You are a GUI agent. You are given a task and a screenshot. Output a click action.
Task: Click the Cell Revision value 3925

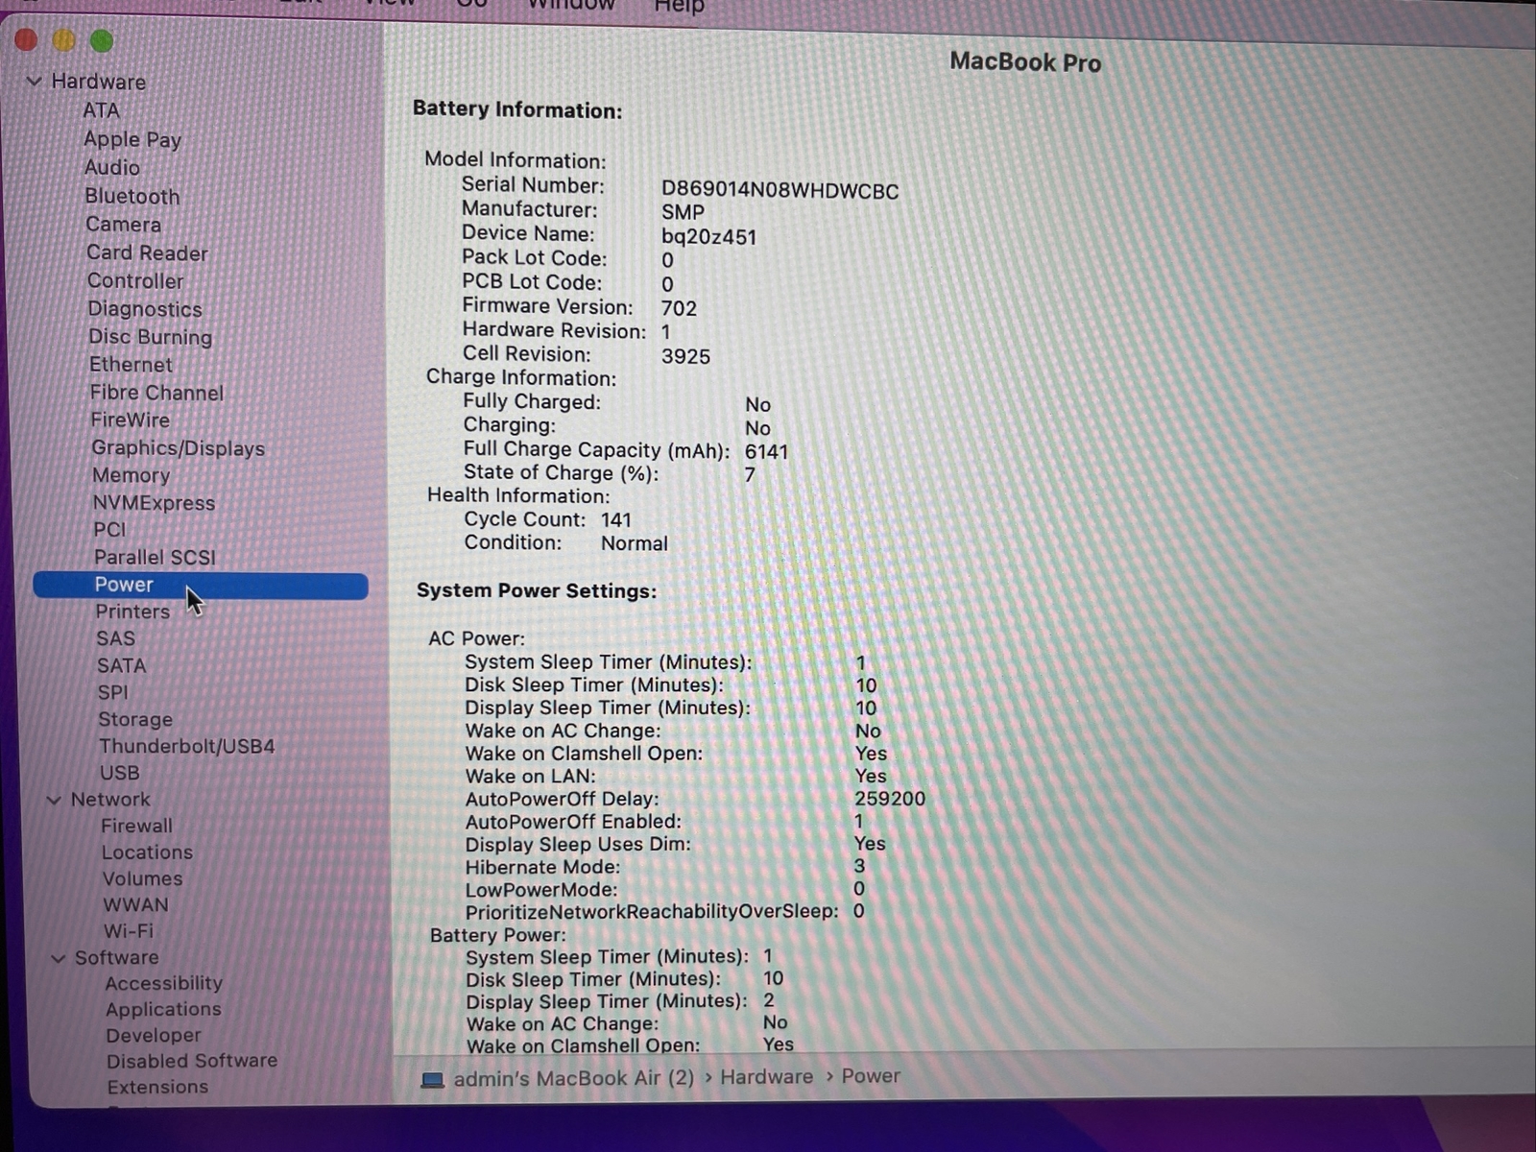tap(685, 356)
